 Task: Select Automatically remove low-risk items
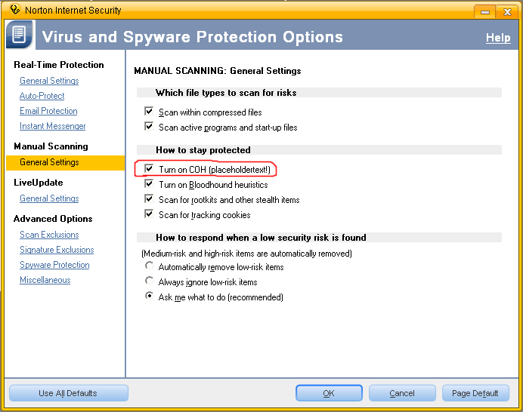tap(150, 266)
